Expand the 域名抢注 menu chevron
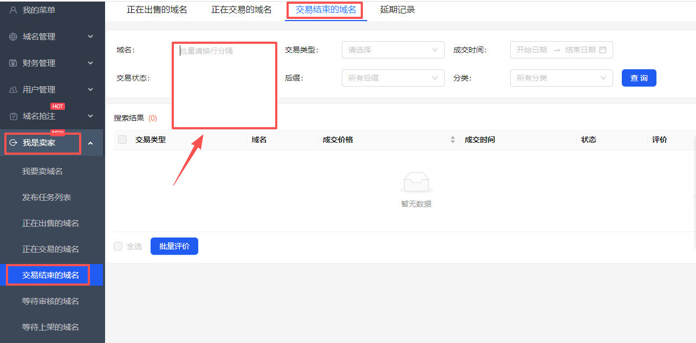The height and width of the screenshot is (343, 696). coord(90,116)
